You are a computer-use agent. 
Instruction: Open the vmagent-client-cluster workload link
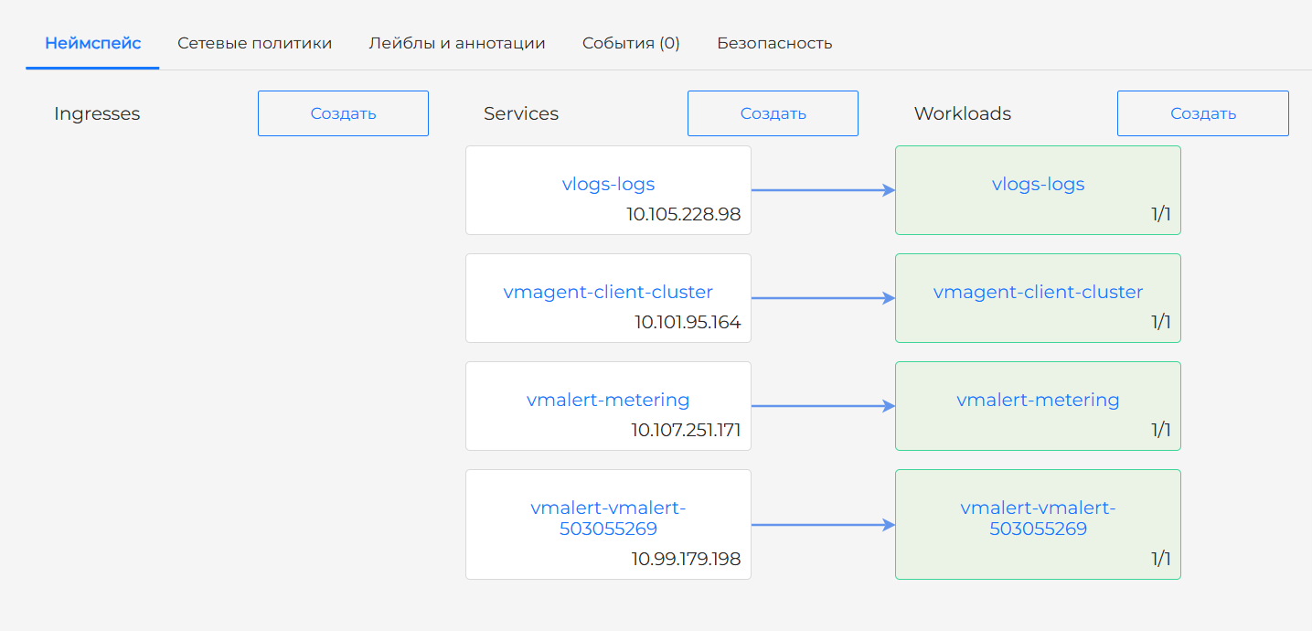[1038, 292]
